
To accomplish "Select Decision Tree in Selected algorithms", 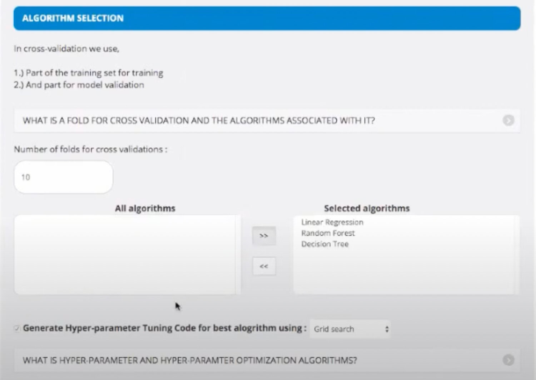I will (324, 244).
